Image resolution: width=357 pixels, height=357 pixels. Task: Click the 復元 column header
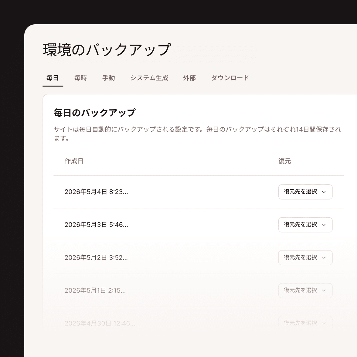pos(285,161)
